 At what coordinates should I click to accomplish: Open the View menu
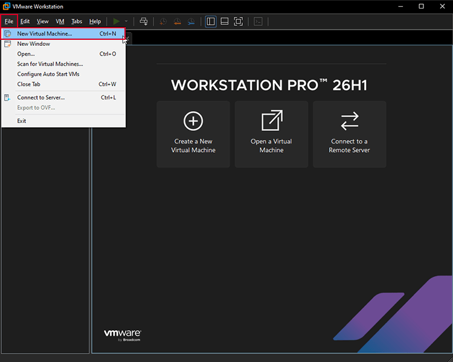point(42,21)
